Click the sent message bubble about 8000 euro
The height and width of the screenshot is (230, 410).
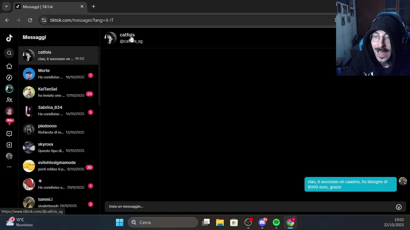point(350,184)
